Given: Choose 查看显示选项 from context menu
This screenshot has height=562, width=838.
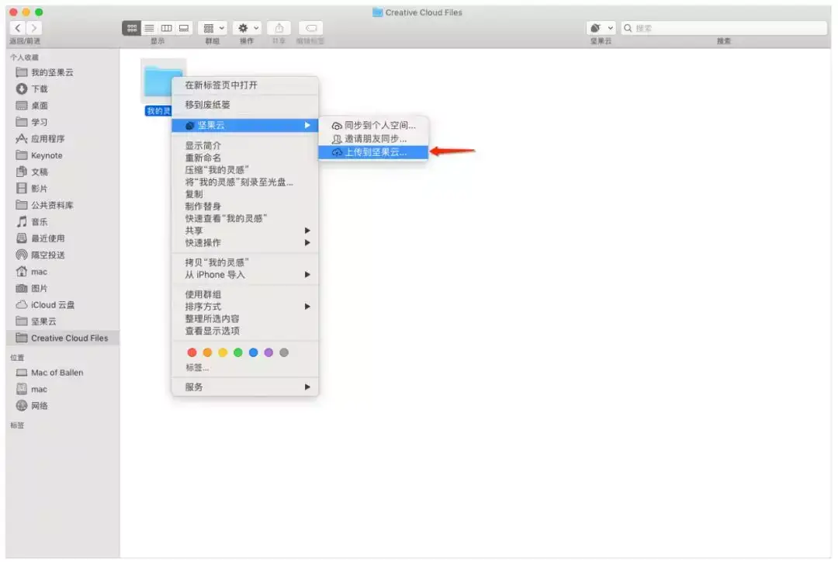Looking at the screenshot, I should (244, 331).
